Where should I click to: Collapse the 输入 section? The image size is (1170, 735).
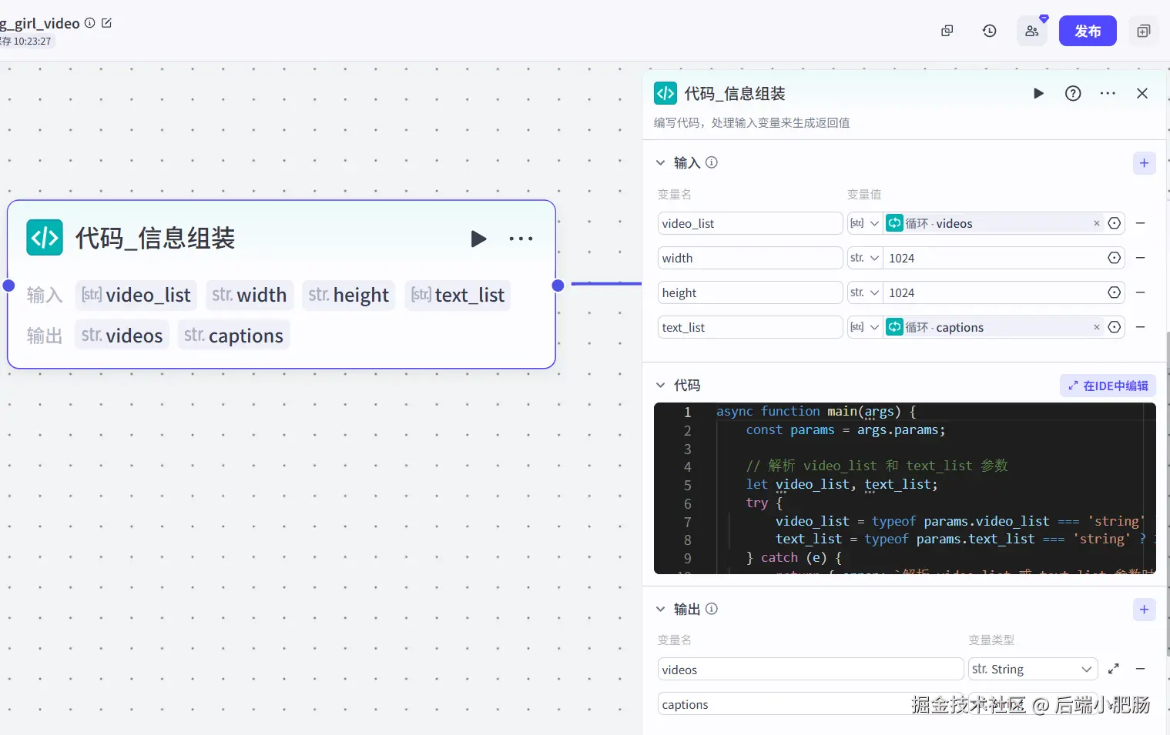pyautogui.click(x=660, y=163)
